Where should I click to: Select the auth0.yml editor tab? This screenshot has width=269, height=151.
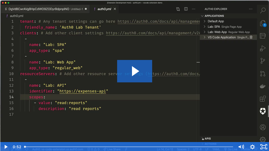pos(104,9)
